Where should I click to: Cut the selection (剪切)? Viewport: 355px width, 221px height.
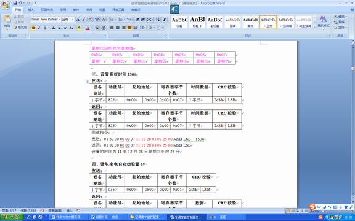[x=18, y=17]
